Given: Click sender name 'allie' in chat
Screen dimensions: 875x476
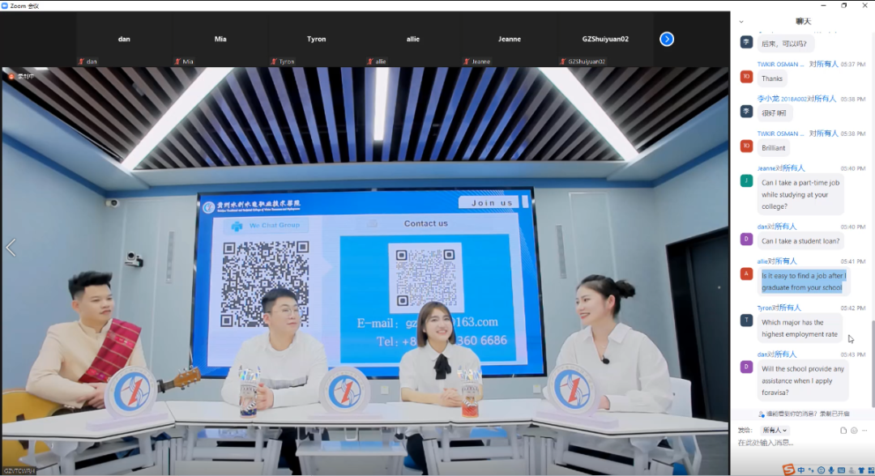Looking at the screenshot, I should point(762,261).
